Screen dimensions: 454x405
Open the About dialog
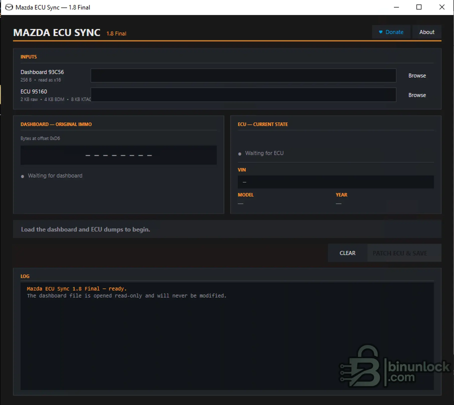427,32
